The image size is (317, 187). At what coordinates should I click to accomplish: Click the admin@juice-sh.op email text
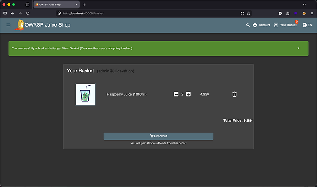(x=115, y=71)
